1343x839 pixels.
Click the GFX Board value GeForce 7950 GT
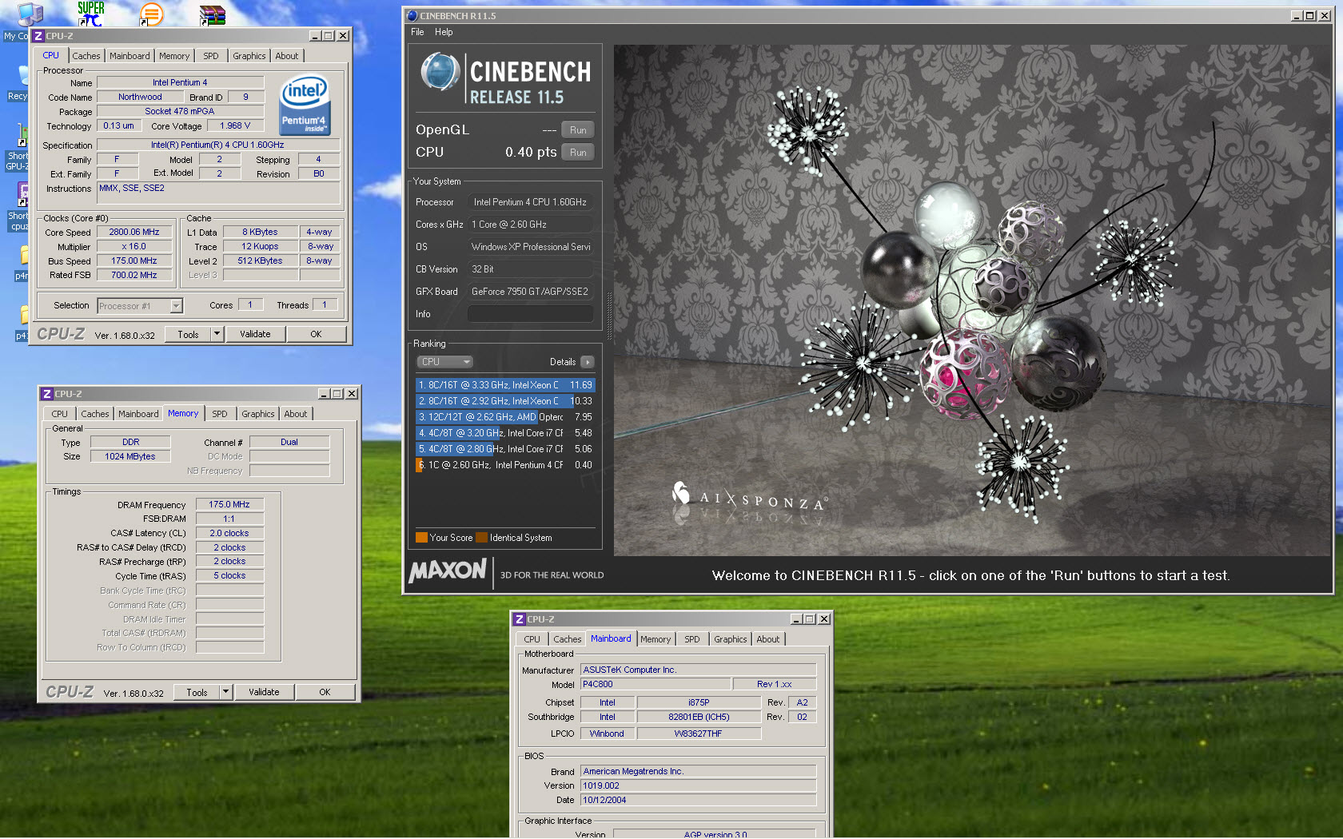click(531, 292)
